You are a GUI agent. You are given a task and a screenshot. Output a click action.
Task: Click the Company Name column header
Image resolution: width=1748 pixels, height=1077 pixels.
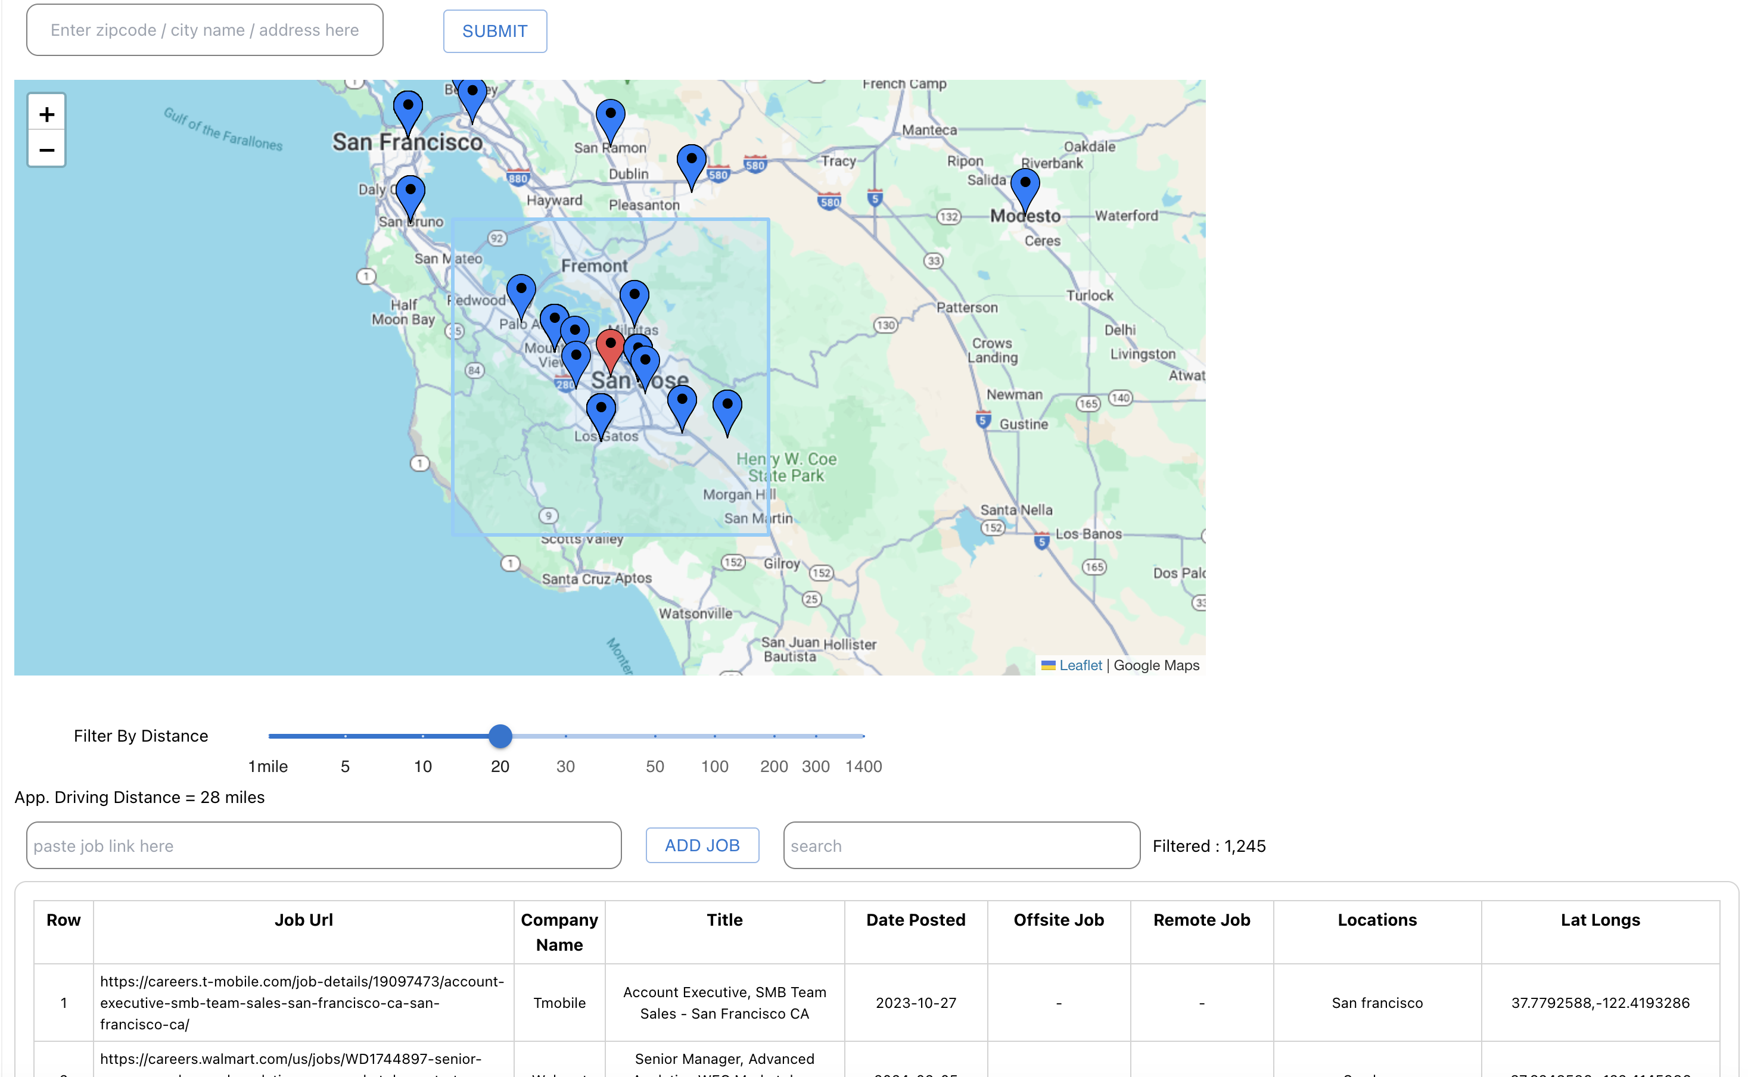pos(558,932)
